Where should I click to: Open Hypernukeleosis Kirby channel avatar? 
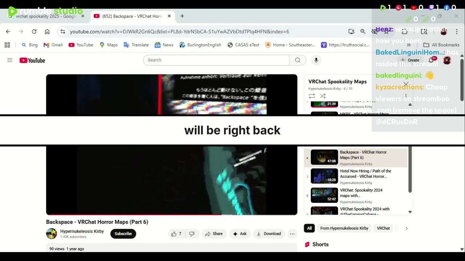(x=52, y=234)
